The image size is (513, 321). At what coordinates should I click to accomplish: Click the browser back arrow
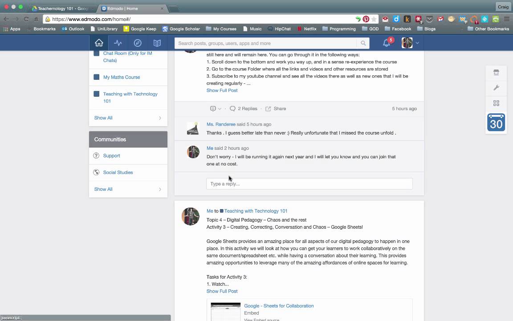(6, 19)
